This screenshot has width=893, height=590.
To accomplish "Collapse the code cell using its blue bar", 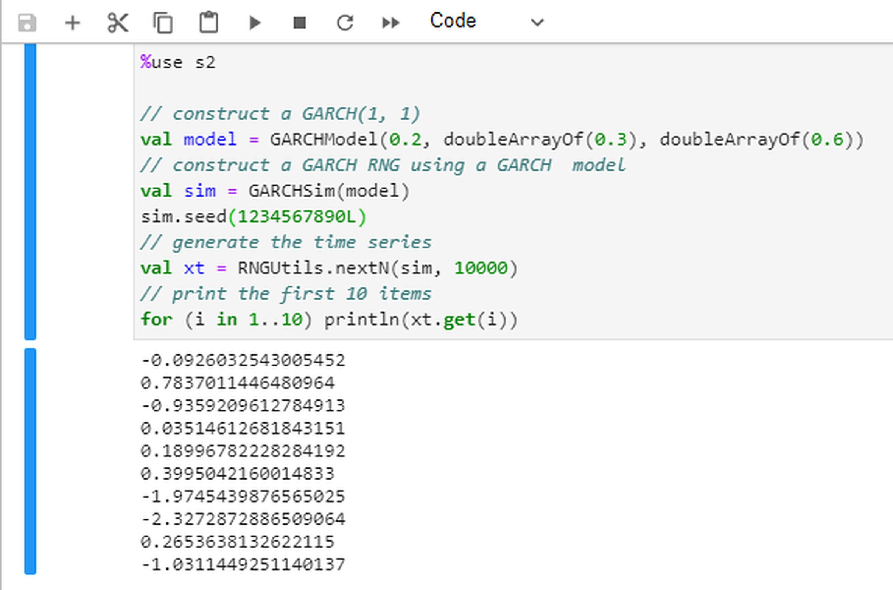I will (x=30, y=192).
